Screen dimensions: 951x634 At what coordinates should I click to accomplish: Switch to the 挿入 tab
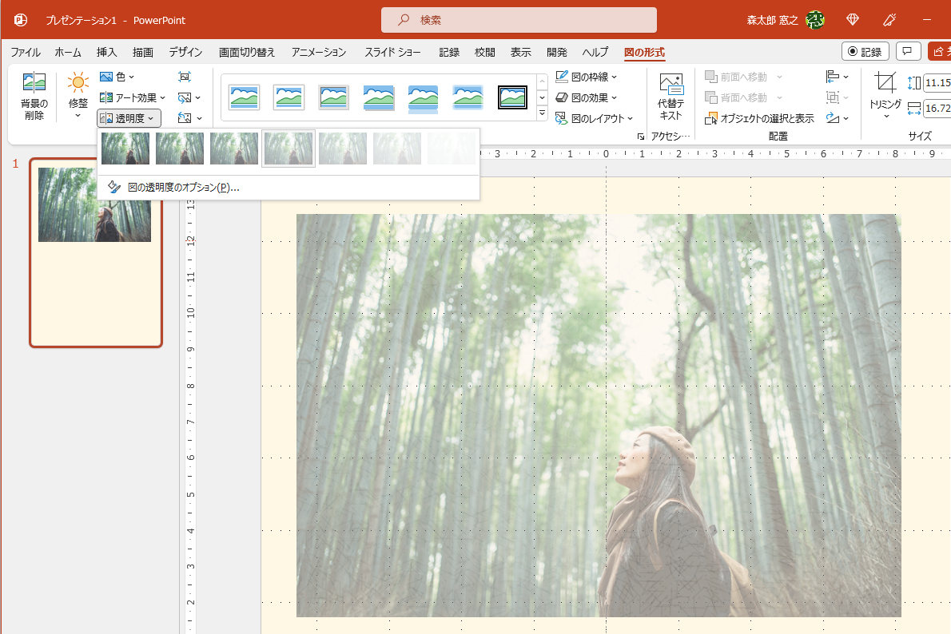(107, 52)
